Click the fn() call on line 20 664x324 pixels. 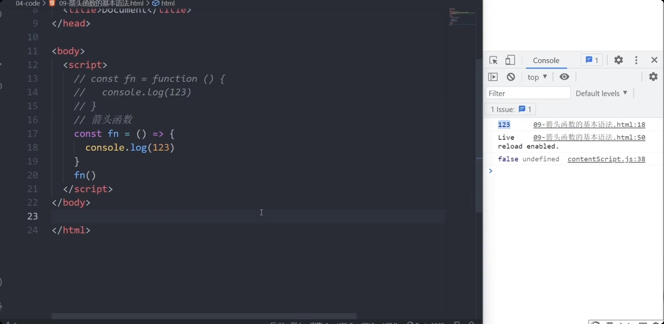(85, 175)
